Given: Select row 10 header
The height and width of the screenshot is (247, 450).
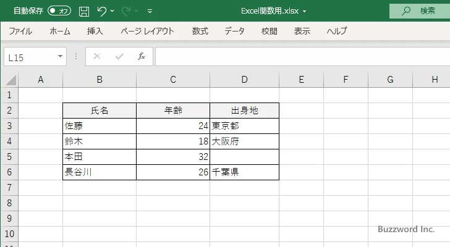Looking at the screenshot, I should (9, 234).
